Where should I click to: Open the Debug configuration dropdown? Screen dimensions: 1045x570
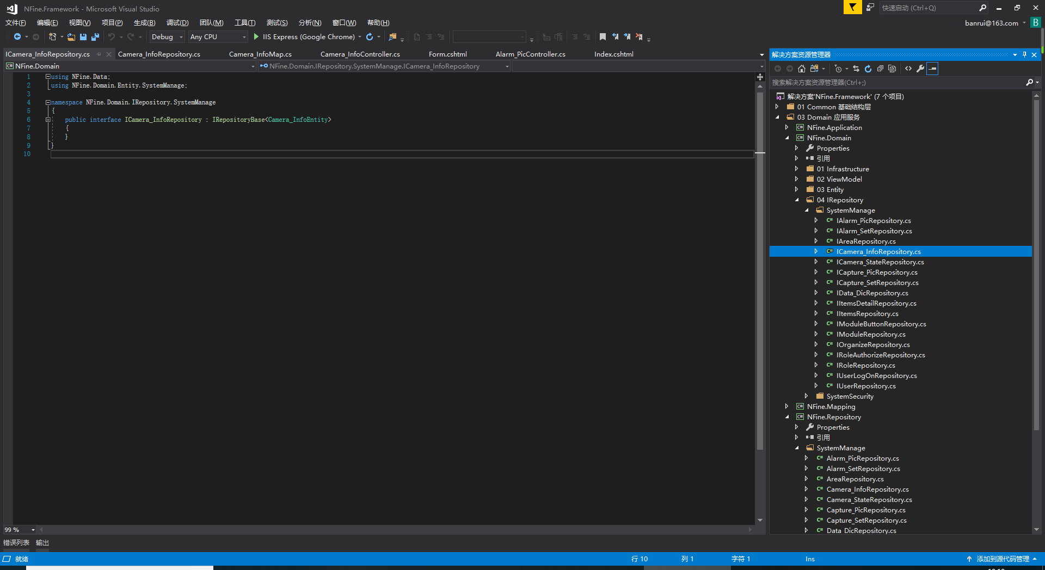(x=168, y=36)
